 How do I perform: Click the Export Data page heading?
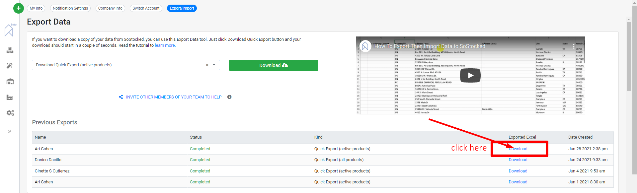coord(49,22)
